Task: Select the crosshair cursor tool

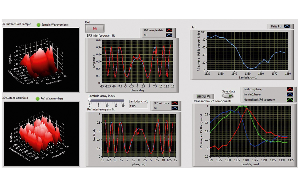Action: [x=199, y=96]
